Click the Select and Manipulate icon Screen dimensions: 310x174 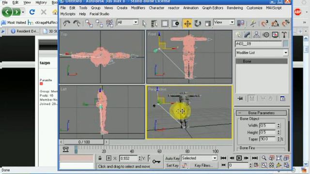point(253,24)
